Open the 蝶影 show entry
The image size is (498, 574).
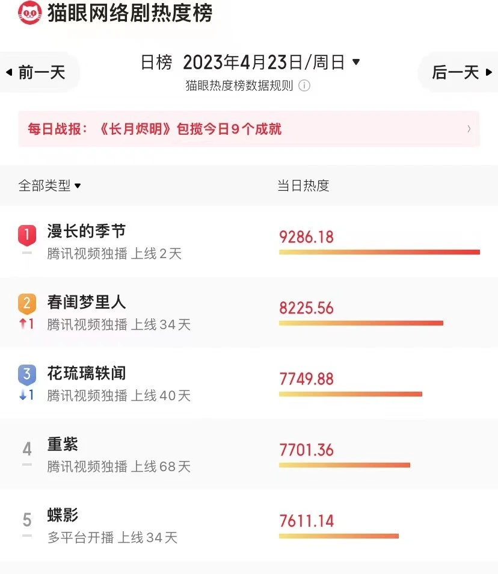(63, 516)
